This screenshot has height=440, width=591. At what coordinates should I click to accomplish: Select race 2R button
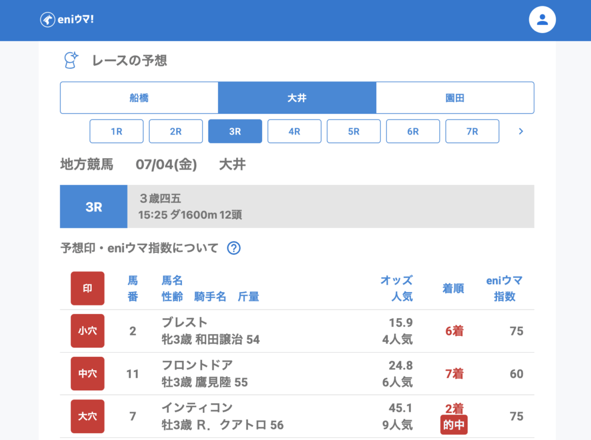[x=175, y=131]
